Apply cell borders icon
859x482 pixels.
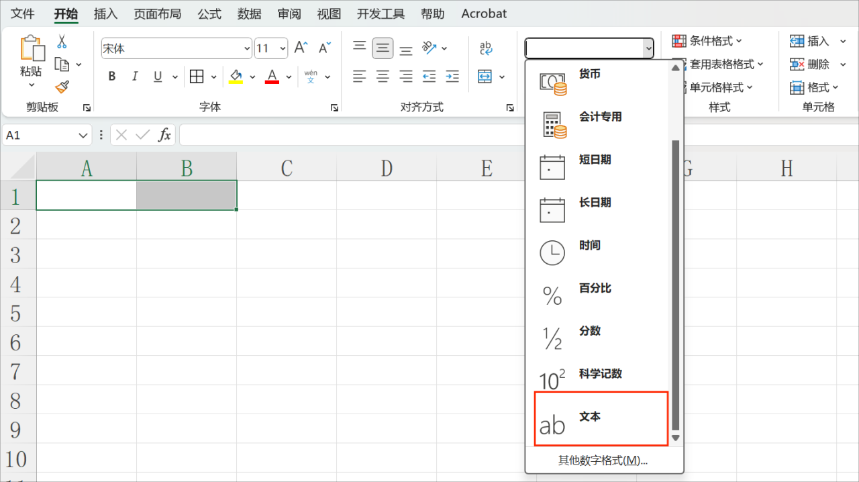pyautogui.click(x=197, y=77)
